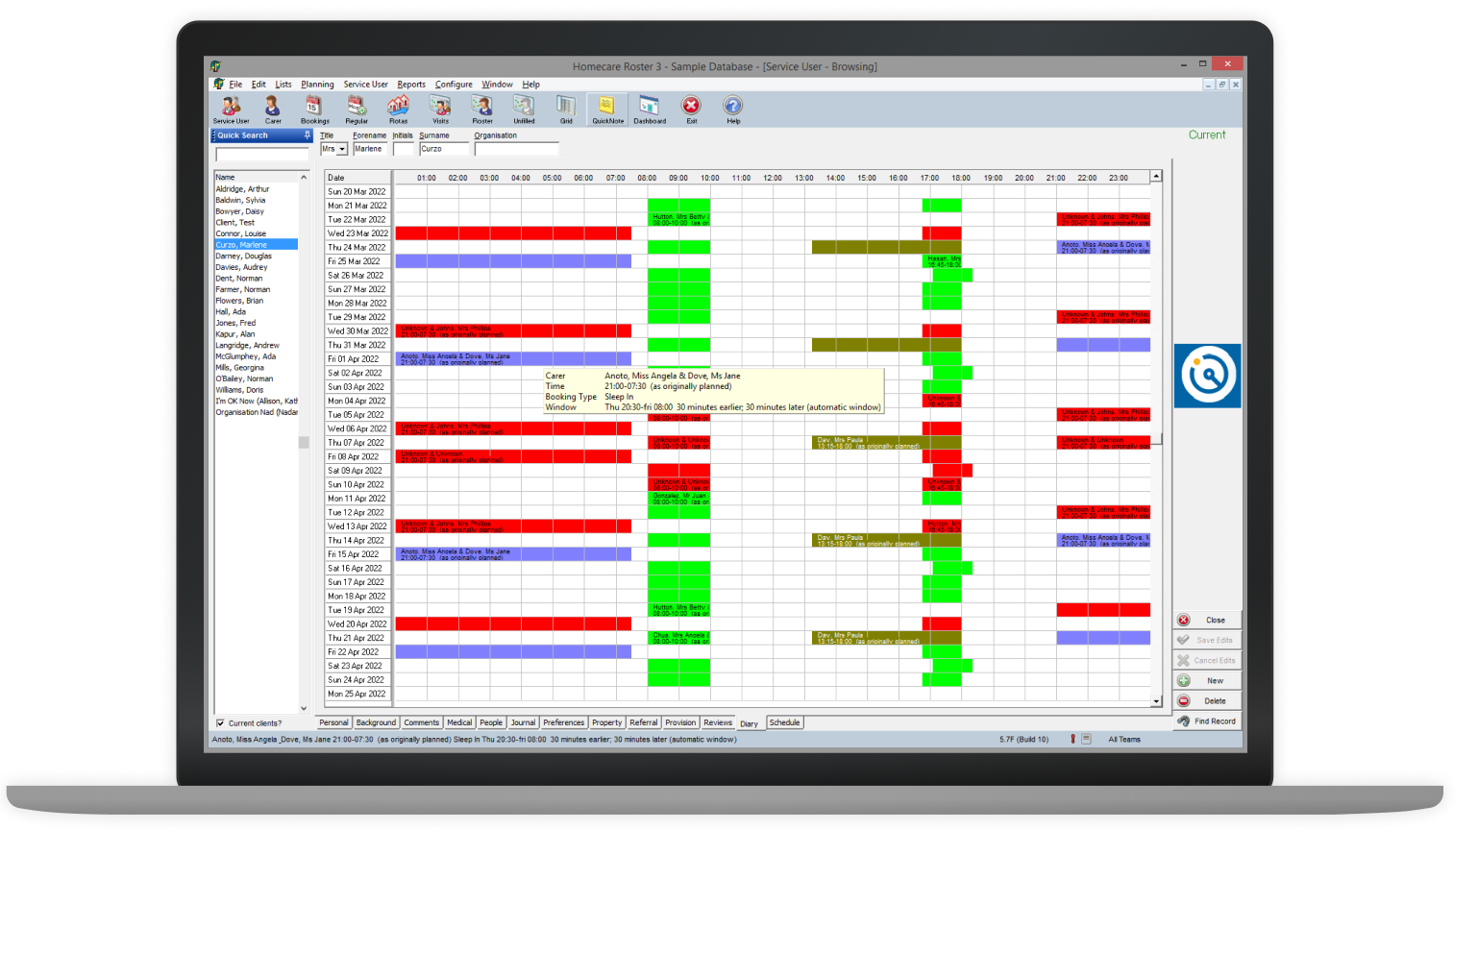
Task: Switch to the Schedule tab
Action: click(784, 722)
